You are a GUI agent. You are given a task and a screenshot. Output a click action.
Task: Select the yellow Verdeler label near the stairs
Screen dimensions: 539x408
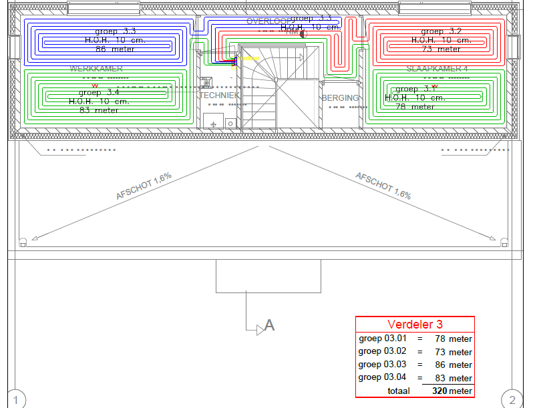click(x=248, y=58)
